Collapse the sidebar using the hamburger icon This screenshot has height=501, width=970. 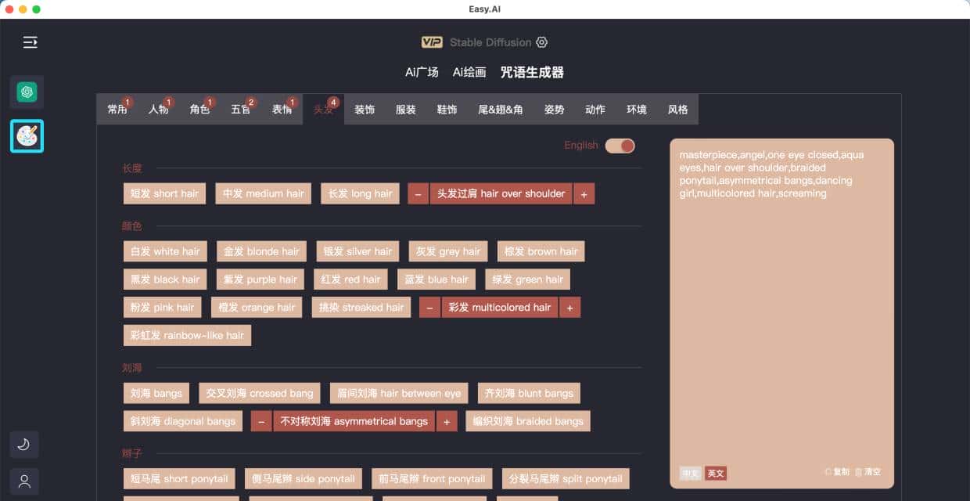point(30,42)
